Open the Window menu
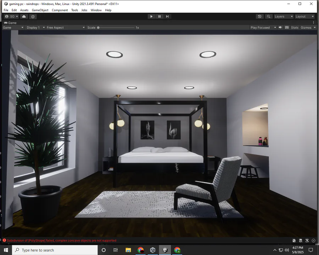 [x=96, y=10]
